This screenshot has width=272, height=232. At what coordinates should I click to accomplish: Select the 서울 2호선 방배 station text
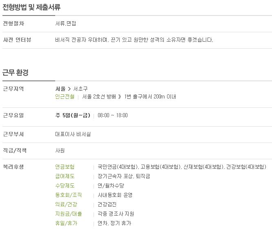click(99, 96)
